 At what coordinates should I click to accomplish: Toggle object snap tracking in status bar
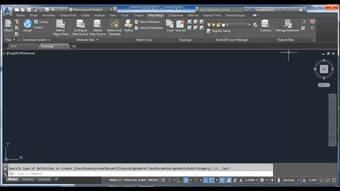[206, 180]
